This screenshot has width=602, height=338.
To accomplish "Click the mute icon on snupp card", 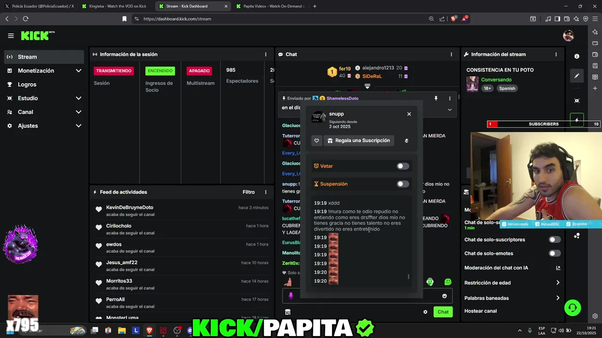I will pos(406,140).
